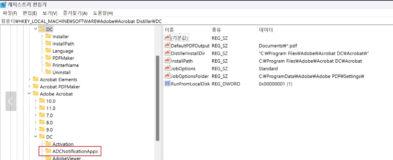Expand the 8.0 key chevron
Screen dimensions: 393x160
click(35, 122)
